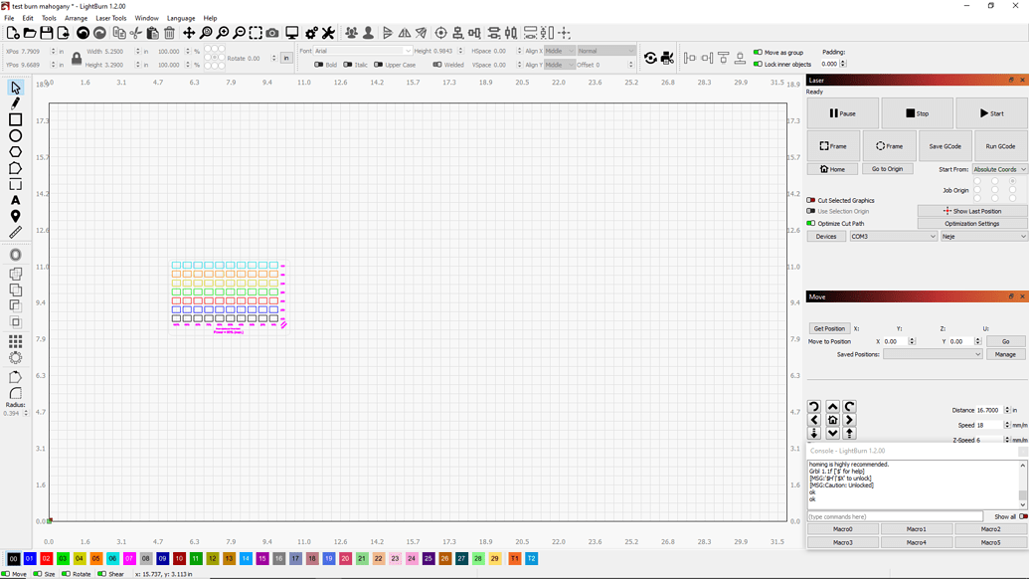Select the Rectangle drawing tool
Image resolution: width=1029 pixels, height=579 pixels.
point(14,120)
